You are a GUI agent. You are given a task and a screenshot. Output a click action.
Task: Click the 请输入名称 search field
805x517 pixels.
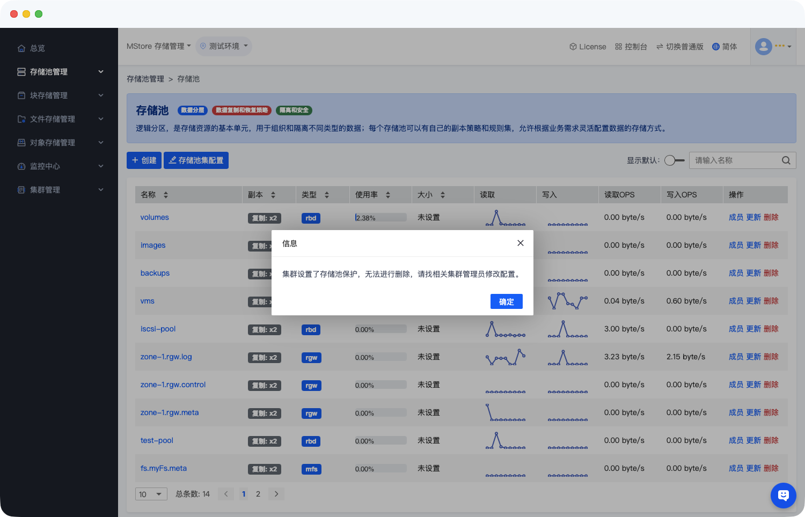click(x=735, y=160)
